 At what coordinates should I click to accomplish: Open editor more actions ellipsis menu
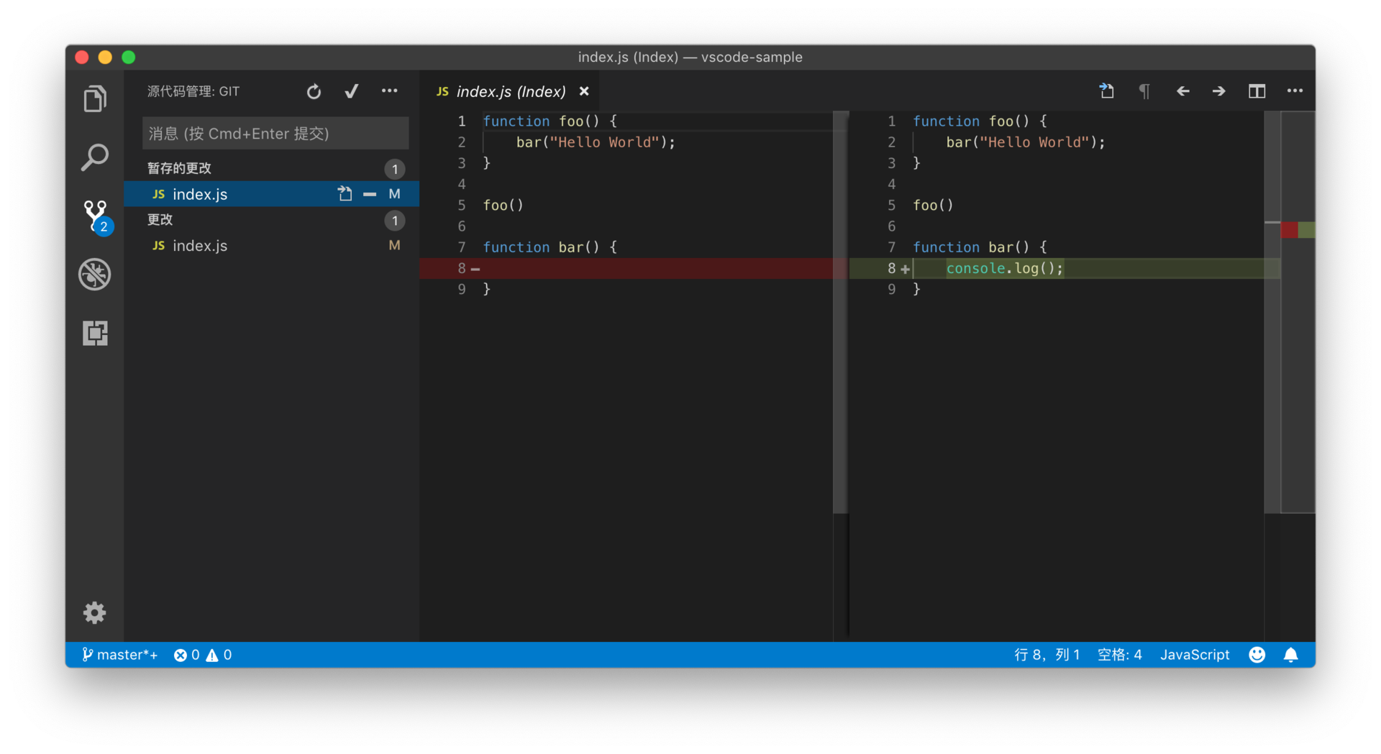(1295, 91)
